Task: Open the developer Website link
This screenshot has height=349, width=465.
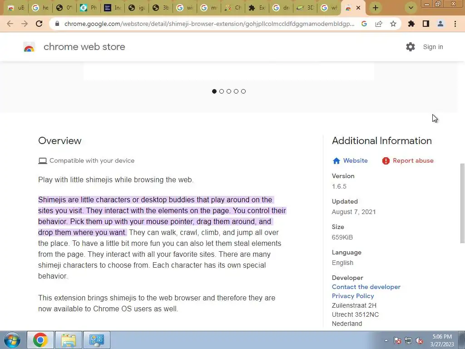Action: click(350, 160)
